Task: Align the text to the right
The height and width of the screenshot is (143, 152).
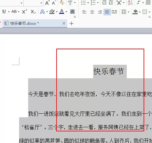Action: (x=100, y=12)
